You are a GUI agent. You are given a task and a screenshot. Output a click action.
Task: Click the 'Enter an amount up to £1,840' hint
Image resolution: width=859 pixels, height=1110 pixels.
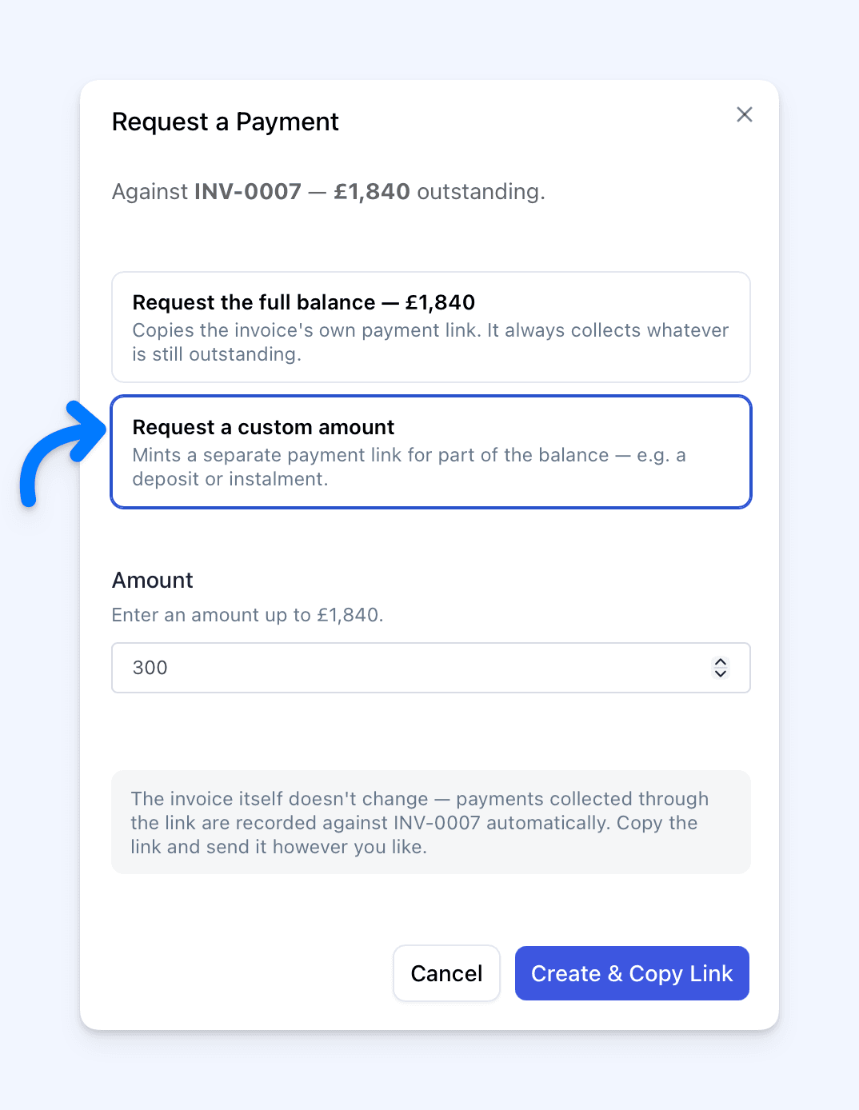(248, 615)
